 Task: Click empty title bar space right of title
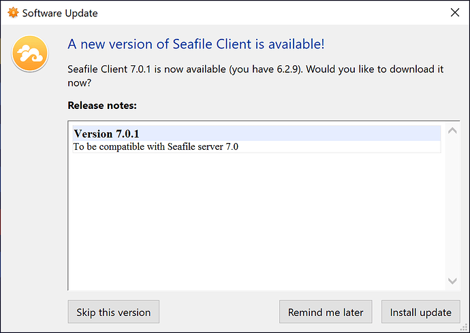(272, 12)
